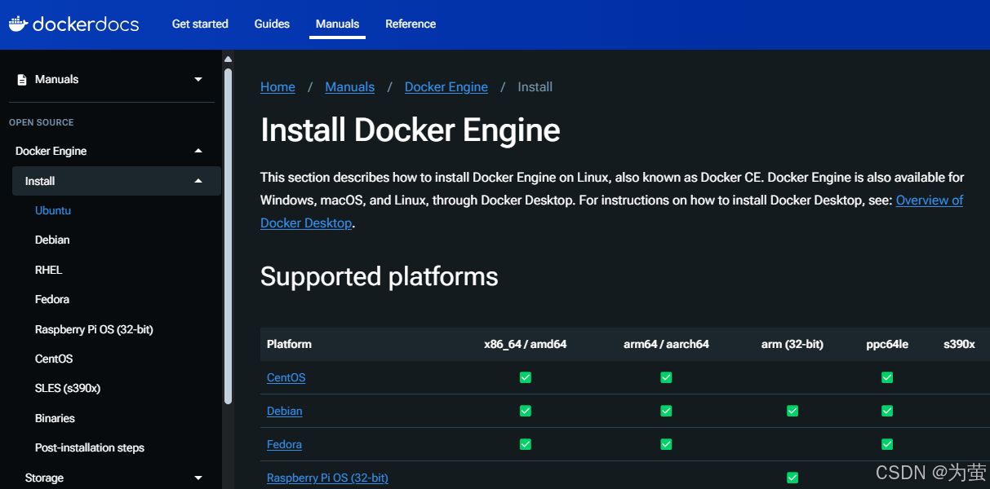This screenshot has height=489, width=990.
Task: Select RHEL in the sidebar
Action: click(x=48, y=270)
